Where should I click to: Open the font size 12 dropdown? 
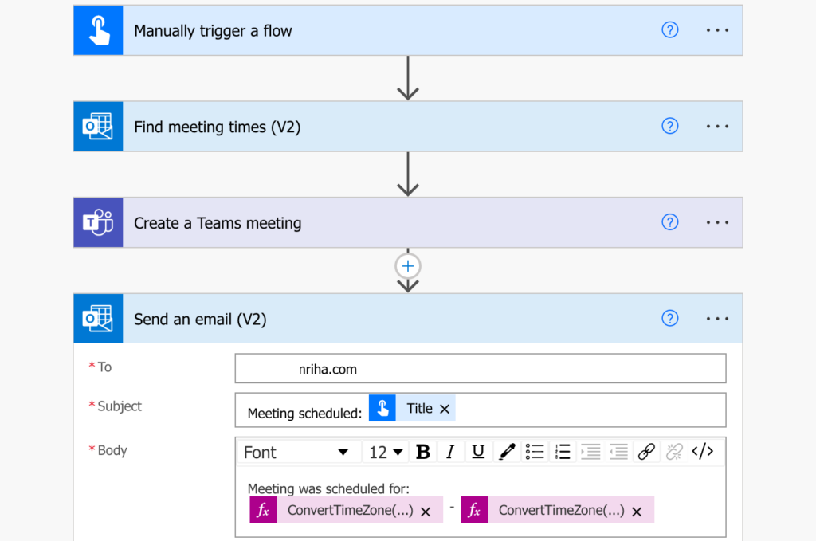pyautogui.click(x=386, y=452)
